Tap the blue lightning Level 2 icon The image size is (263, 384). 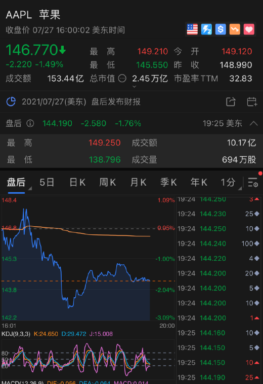pos(206,29)
